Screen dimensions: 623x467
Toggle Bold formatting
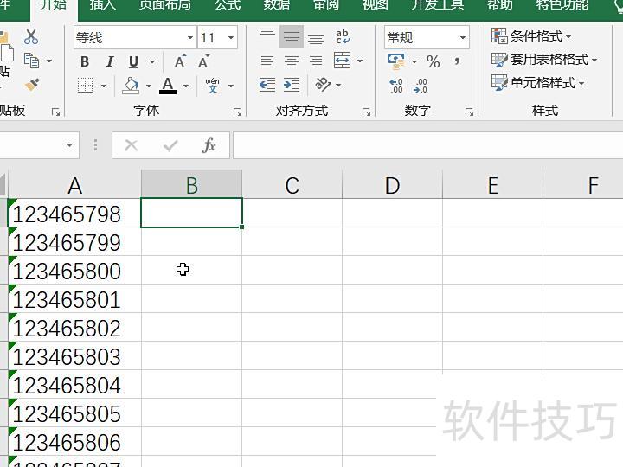point(85,61)
